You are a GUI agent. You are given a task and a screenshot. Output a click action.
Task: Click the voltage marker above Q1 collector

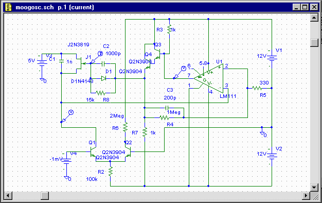[67, 117]
